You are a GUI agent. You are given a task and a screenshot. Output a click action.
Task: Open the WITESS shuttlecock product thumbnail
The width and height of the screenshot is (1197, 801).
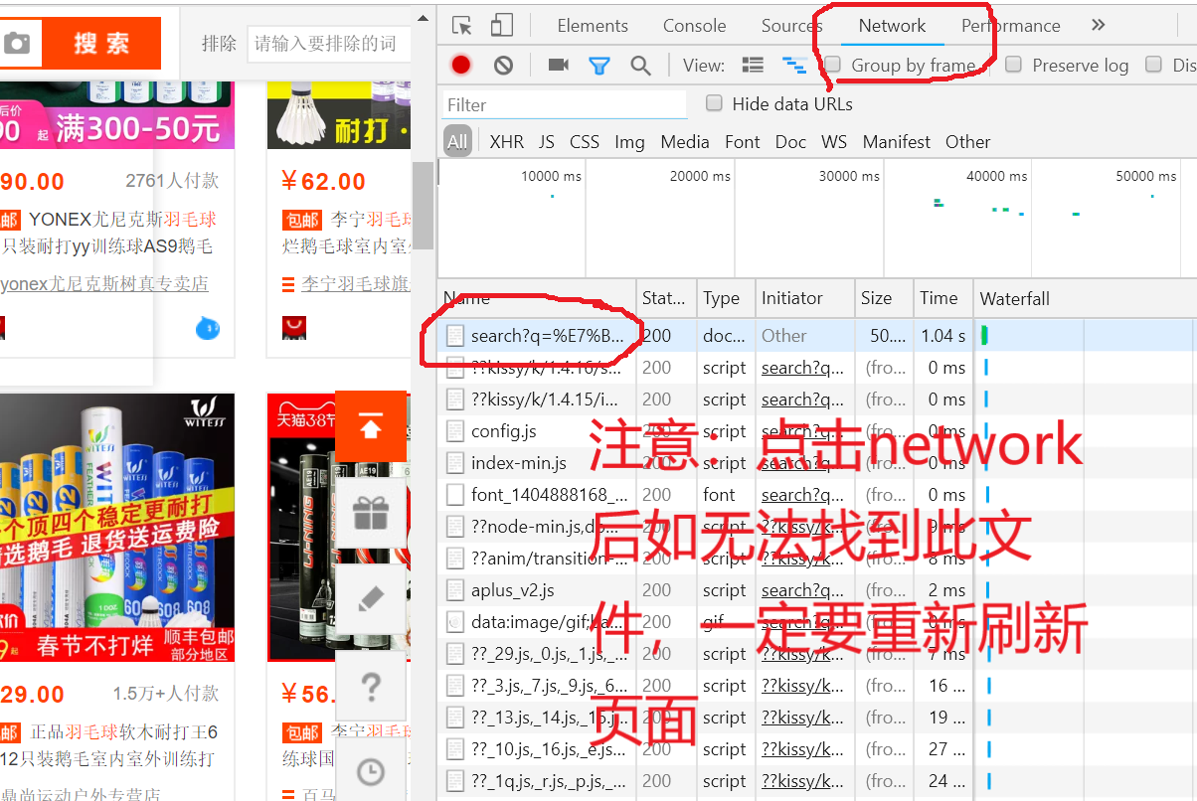click(x=117, y=528)
